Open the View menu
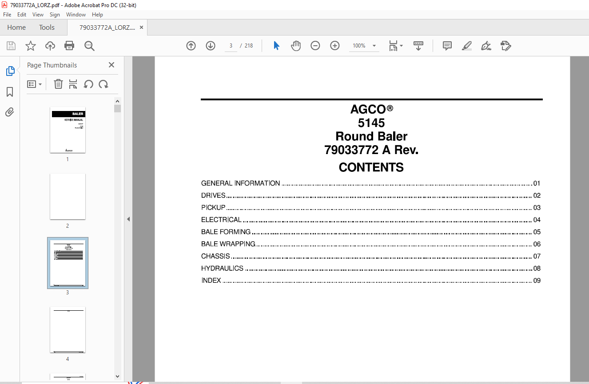Image resolution: width=589 pixels, height=384 pixels. click(x=38, y=15)
